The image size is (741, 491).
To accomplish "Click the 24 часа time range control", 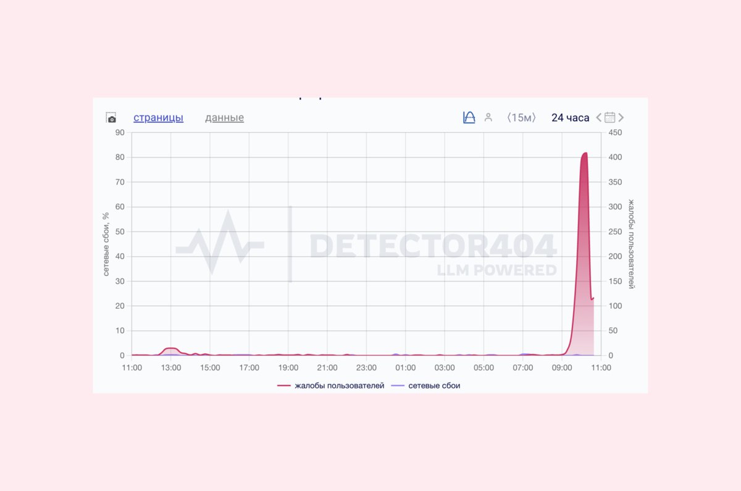I will (x=568, y=117).
